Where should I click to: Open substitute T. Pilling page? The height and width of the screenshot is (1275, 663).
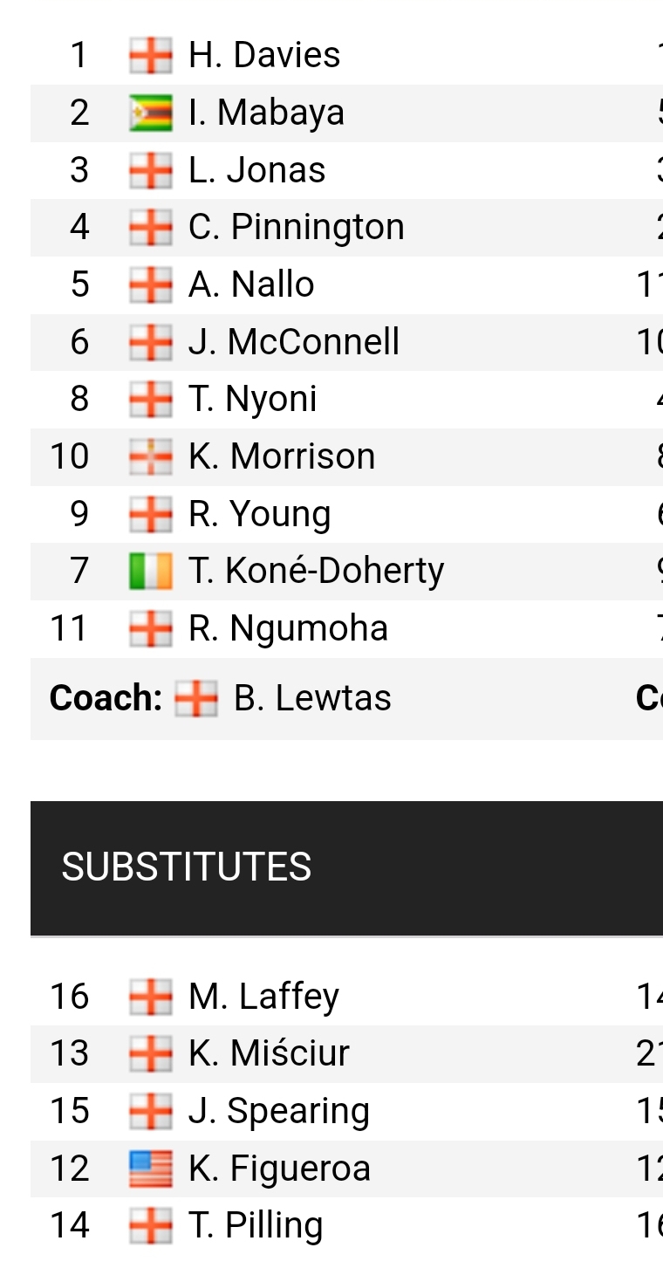click(x=256, y=1226)
